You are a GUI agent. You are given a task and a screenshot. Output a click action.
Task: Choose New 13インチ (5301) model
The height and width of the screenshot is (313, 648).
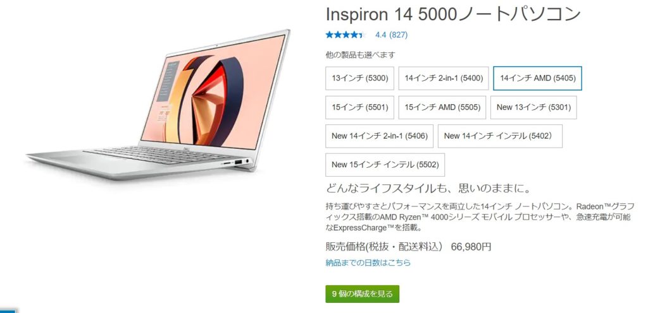pyautogui.click(x=533, y=107)
